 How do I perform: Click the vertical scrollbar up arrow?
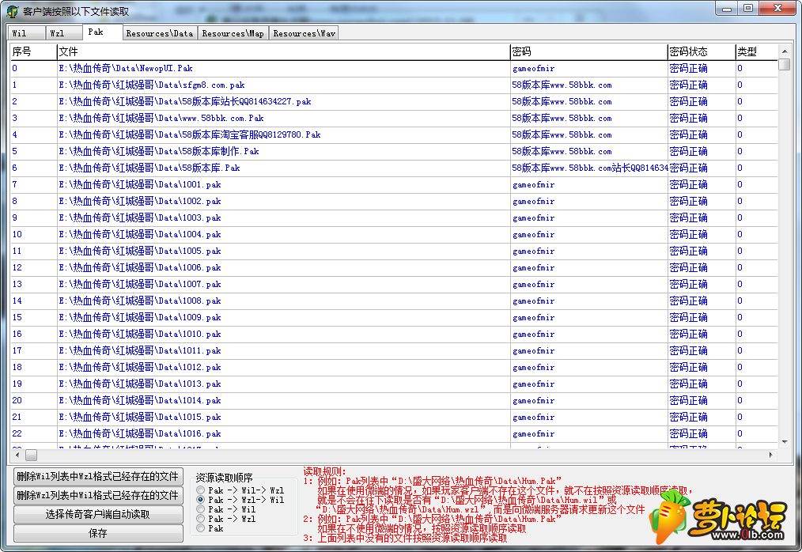pos(784,51)
